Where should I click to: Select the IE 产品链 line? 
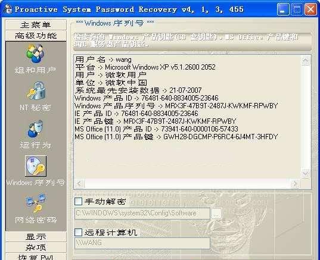(156, 121)
